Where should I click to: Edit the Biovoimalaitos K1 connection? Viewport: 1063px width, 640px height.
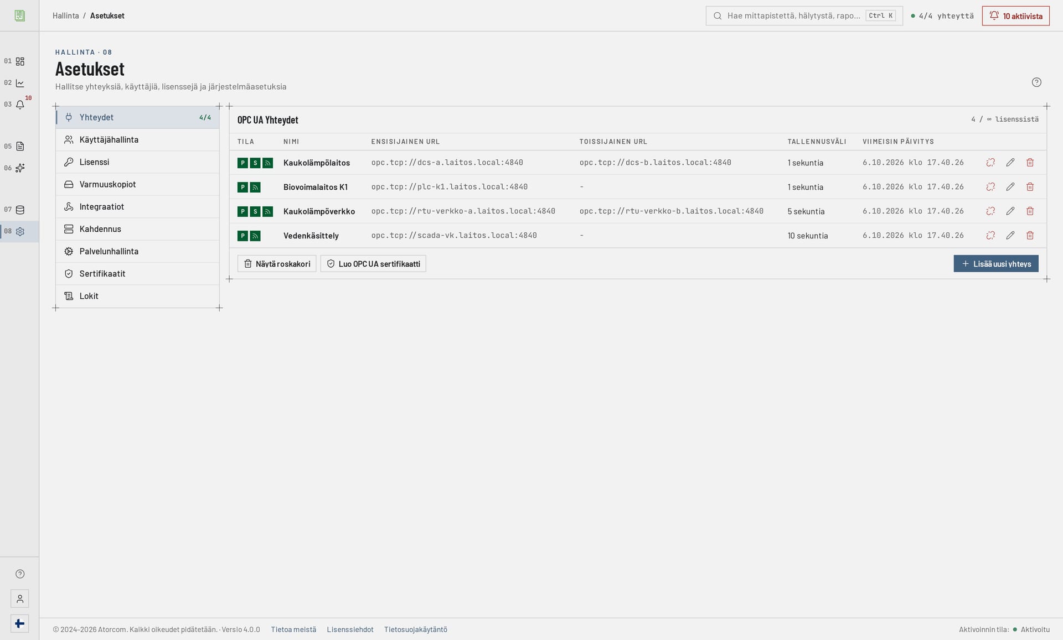[x=1010, y=187]
